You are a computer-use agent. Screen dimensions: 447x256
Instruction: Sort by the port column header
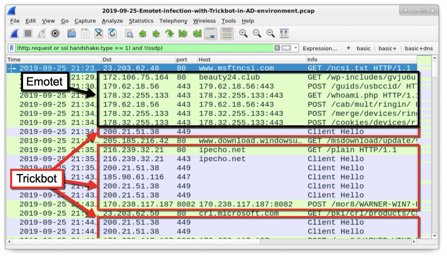[186, 59]
